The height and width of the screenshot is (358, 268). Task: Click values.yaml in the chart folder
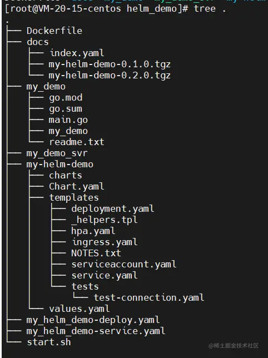(x=80, y=309)
